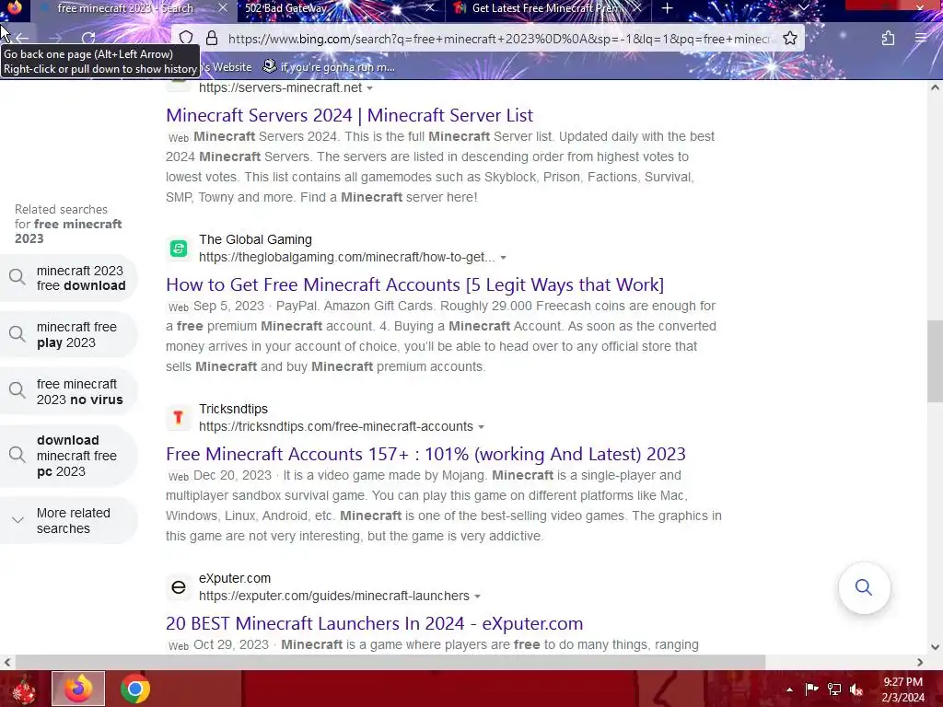943x707 pixels.
Task: Open the list all tabs chevron
Action: click(803, 8)
